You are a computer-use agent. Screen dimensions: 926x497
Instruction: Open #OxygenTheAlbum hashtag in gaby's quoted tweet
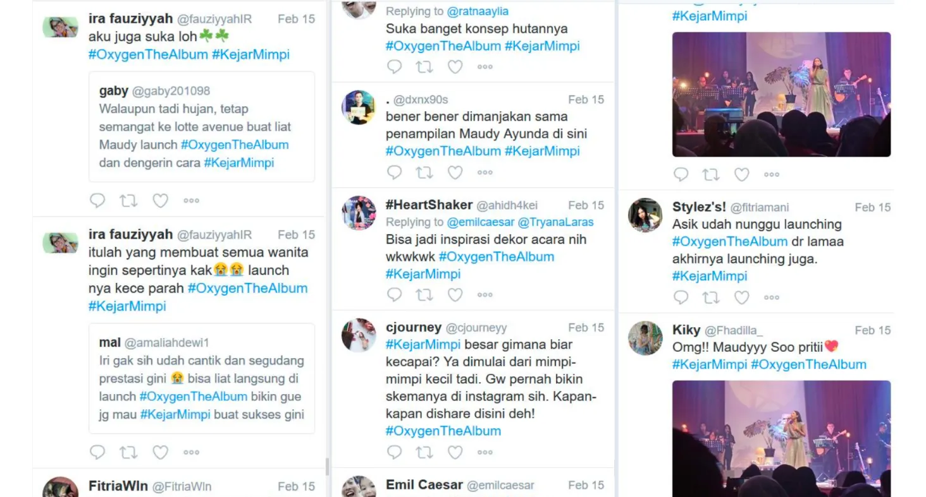pyautogui.click(x=235, y=145)
